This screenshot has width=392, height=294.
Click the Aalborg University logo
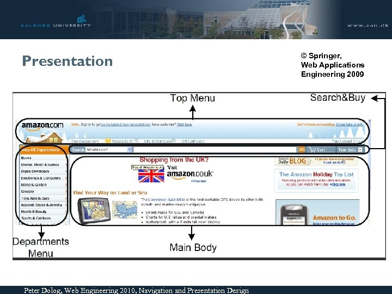(56, 21)
